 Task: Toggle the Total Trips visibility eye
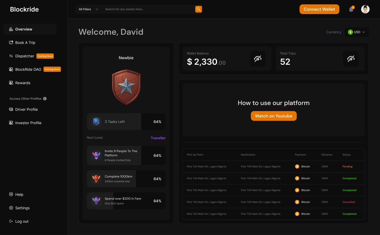pyautogui.click(x=351, y=59)
